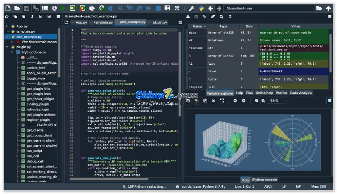Open the Plots pane options menu

pyautogui.click(x=329, y=101)
